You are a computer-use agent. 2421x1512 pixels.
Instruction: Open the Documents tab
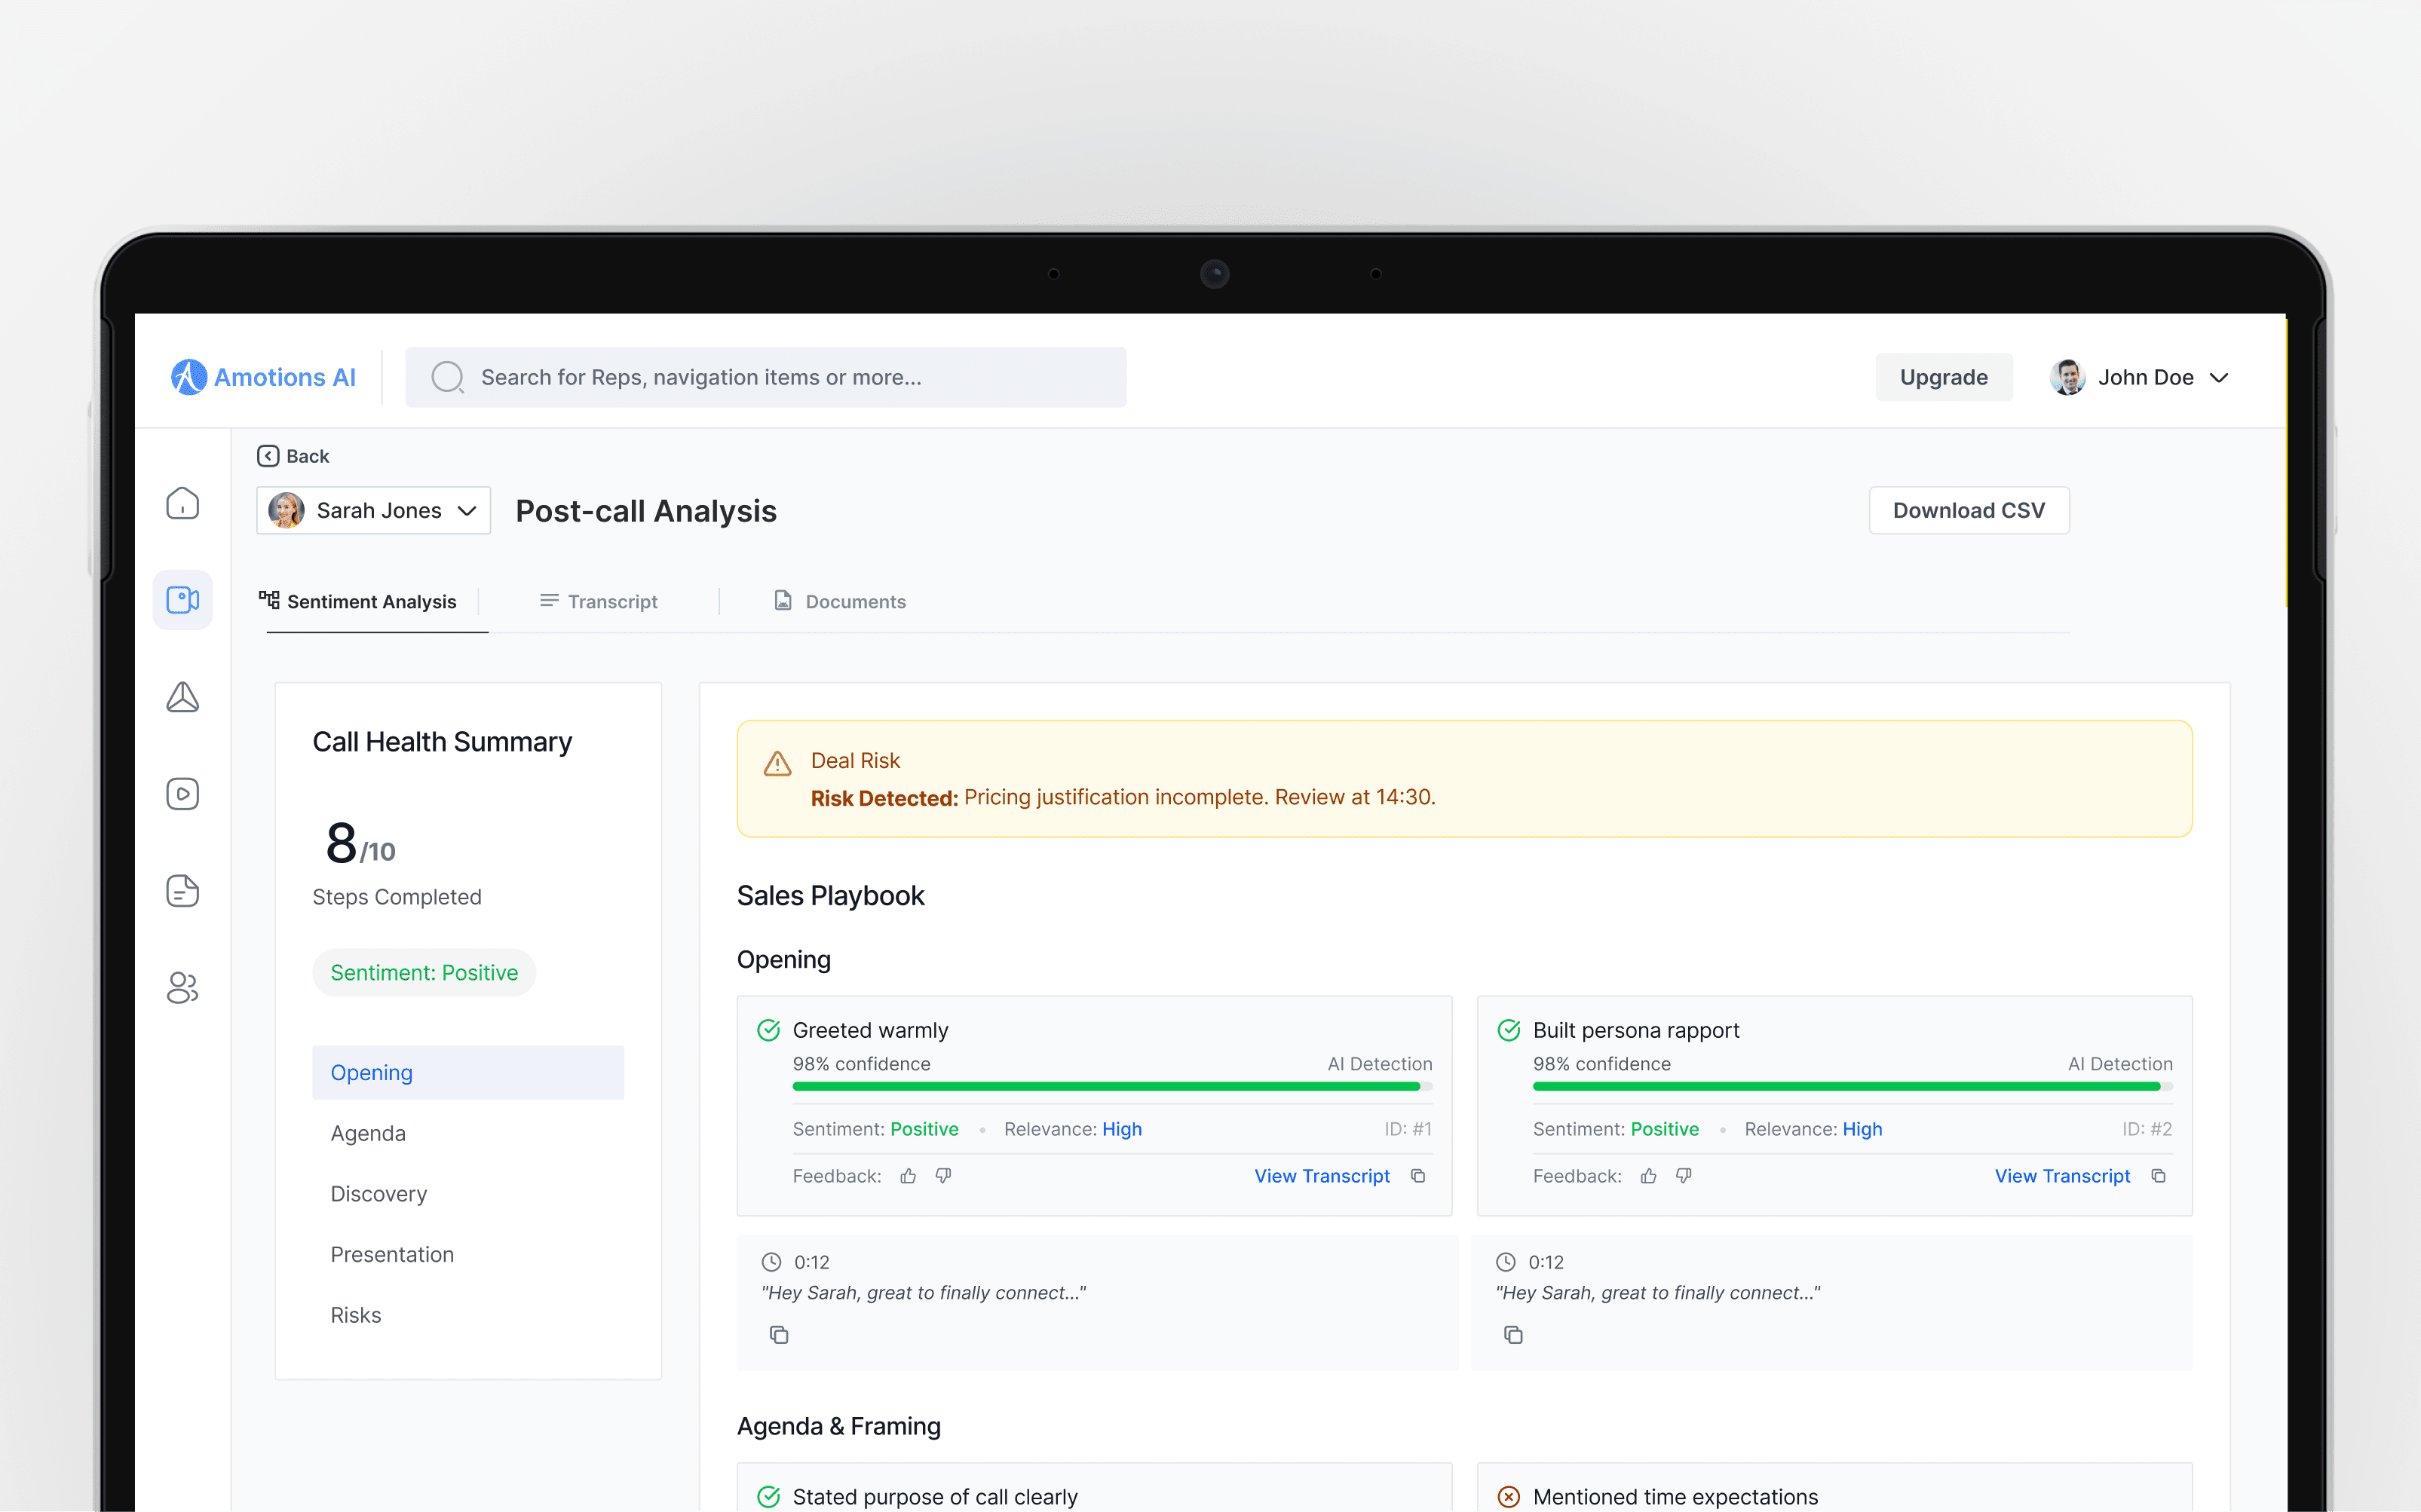840,601
